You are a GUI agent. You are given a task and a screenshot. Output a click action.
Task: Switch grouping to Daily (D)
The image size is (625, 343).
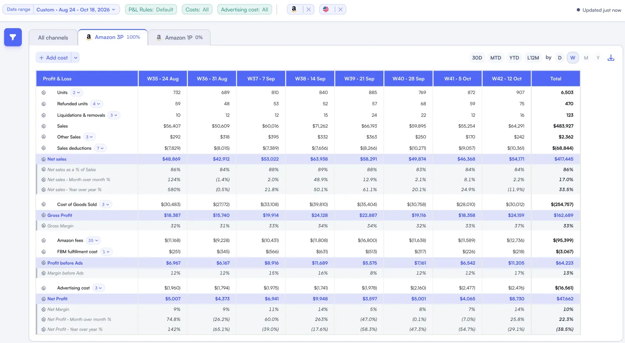[x=559, y=58]
